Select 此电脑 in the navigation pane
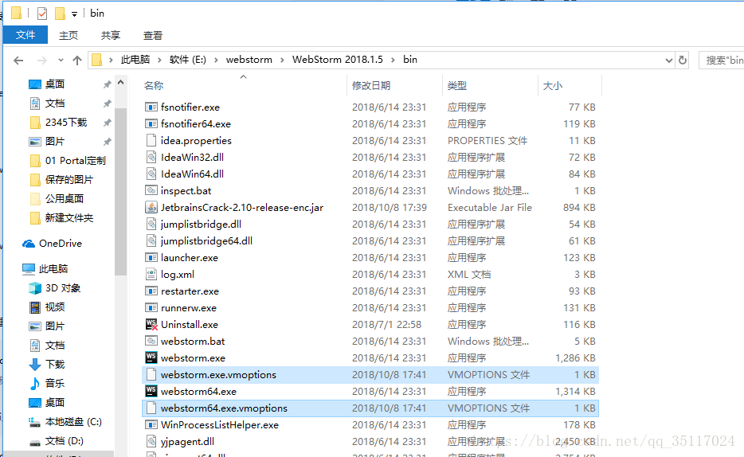Screen dimensions: 744x457 (x=53, y=269)
